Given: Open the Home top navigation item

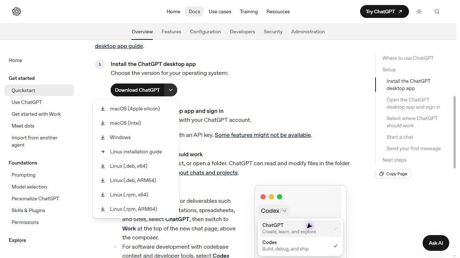Looking at the screenshot, I should [173, 11].
